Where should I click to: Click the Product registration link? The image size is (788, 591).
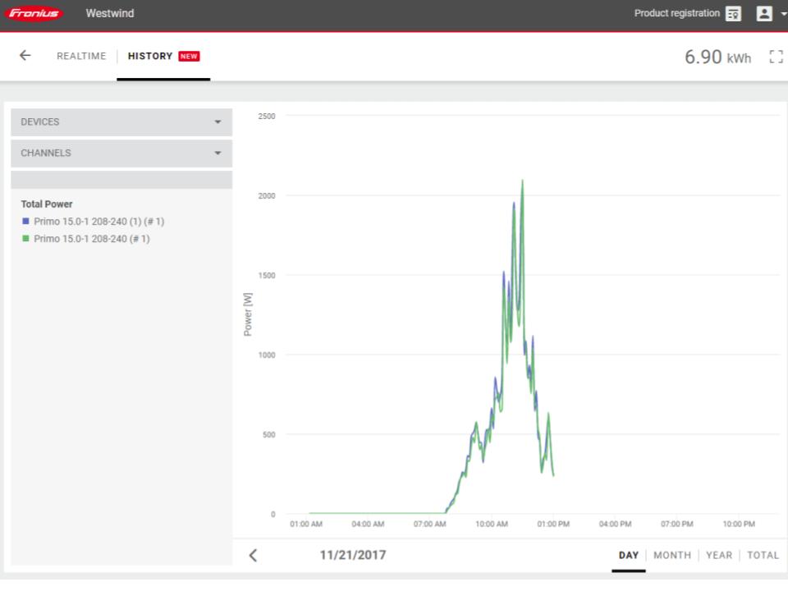click(x=676, y=14)
